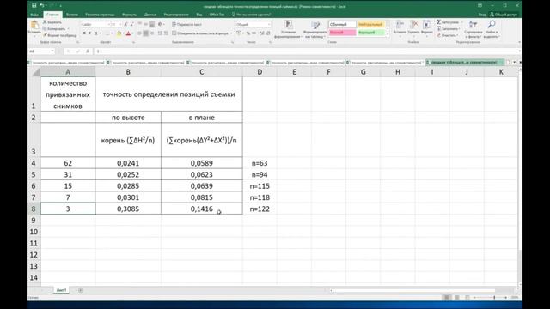Switch to the Формулы ribbon tab
This screenshot has width=550, height=309.
click(x=130, y=15)
